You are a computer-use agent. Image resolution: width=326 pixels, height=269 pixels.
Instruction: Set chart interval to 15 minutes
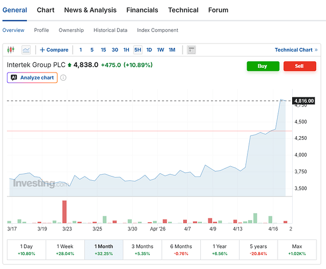103,49
